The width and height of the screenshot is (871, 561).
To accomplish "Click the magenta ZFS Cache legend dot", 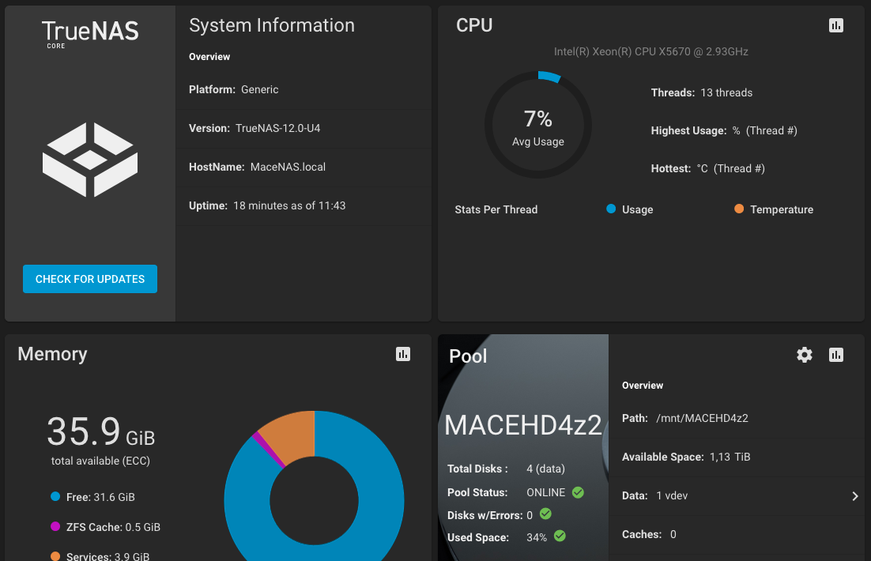I will (x=55, y=526).
